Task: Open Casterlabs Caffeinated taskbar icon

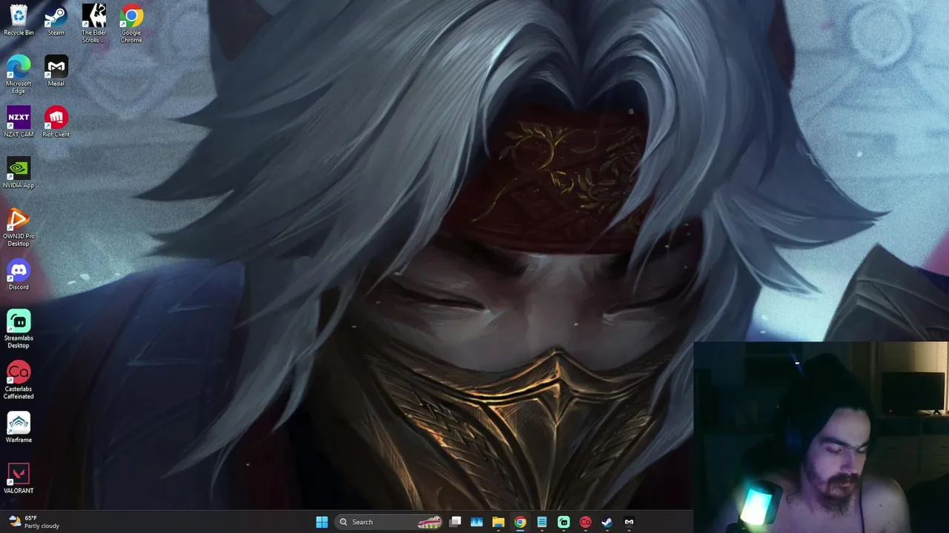Action: coord(585,522)
